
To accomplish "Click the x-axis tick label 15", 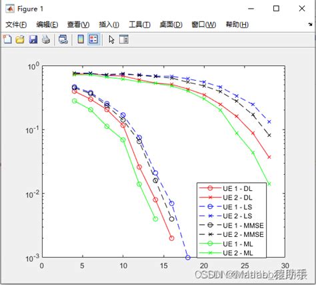I will tap(164, 266).
